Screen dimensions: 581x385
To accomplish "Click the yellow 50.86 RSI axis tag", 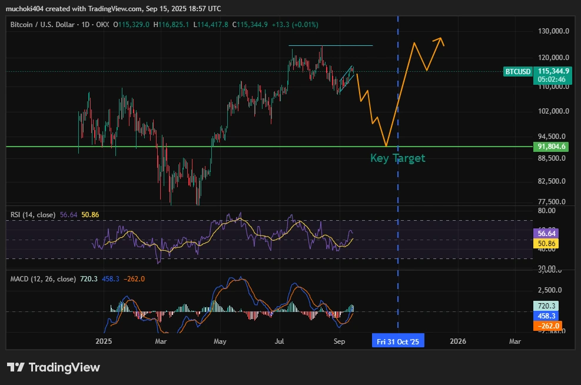I will [546, 244].
